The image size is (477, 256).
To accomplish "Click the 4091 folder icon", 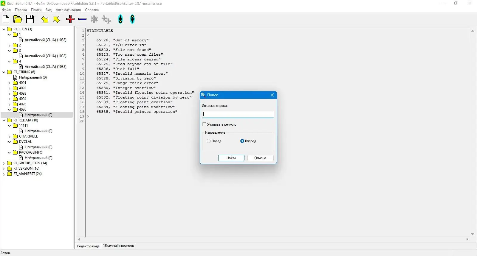I will 15,83.
